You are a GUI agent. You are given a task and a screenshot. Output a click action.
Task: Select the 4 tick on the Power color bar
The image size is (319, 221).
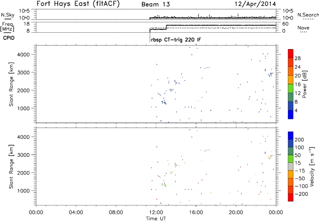coord(296,110)
